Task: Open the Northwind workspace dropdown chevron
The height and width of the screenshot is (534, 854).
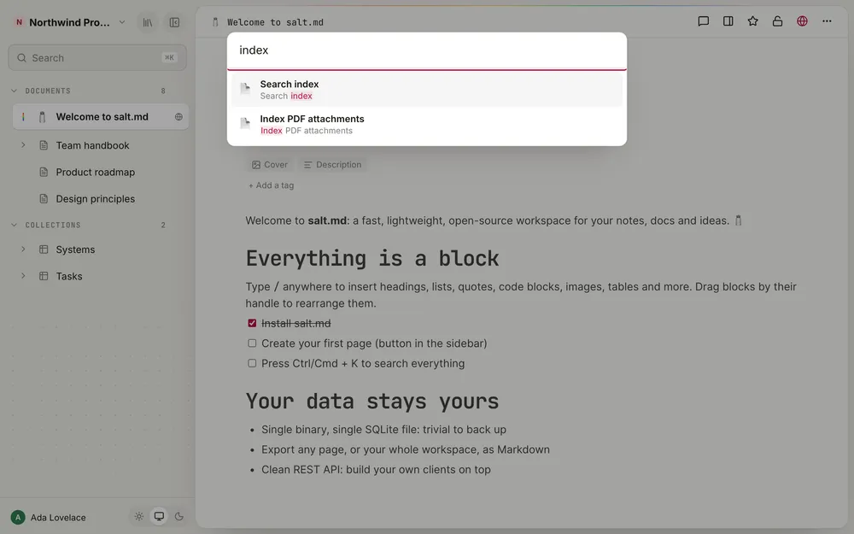Action: click(122, 22)
